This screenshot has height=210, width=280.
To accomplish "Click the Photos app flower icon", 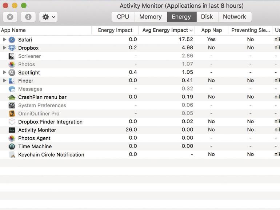I will (12, 64).
